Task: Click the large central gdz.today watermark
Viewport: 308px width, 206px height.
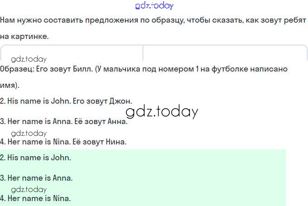Action: click(162, 112)
